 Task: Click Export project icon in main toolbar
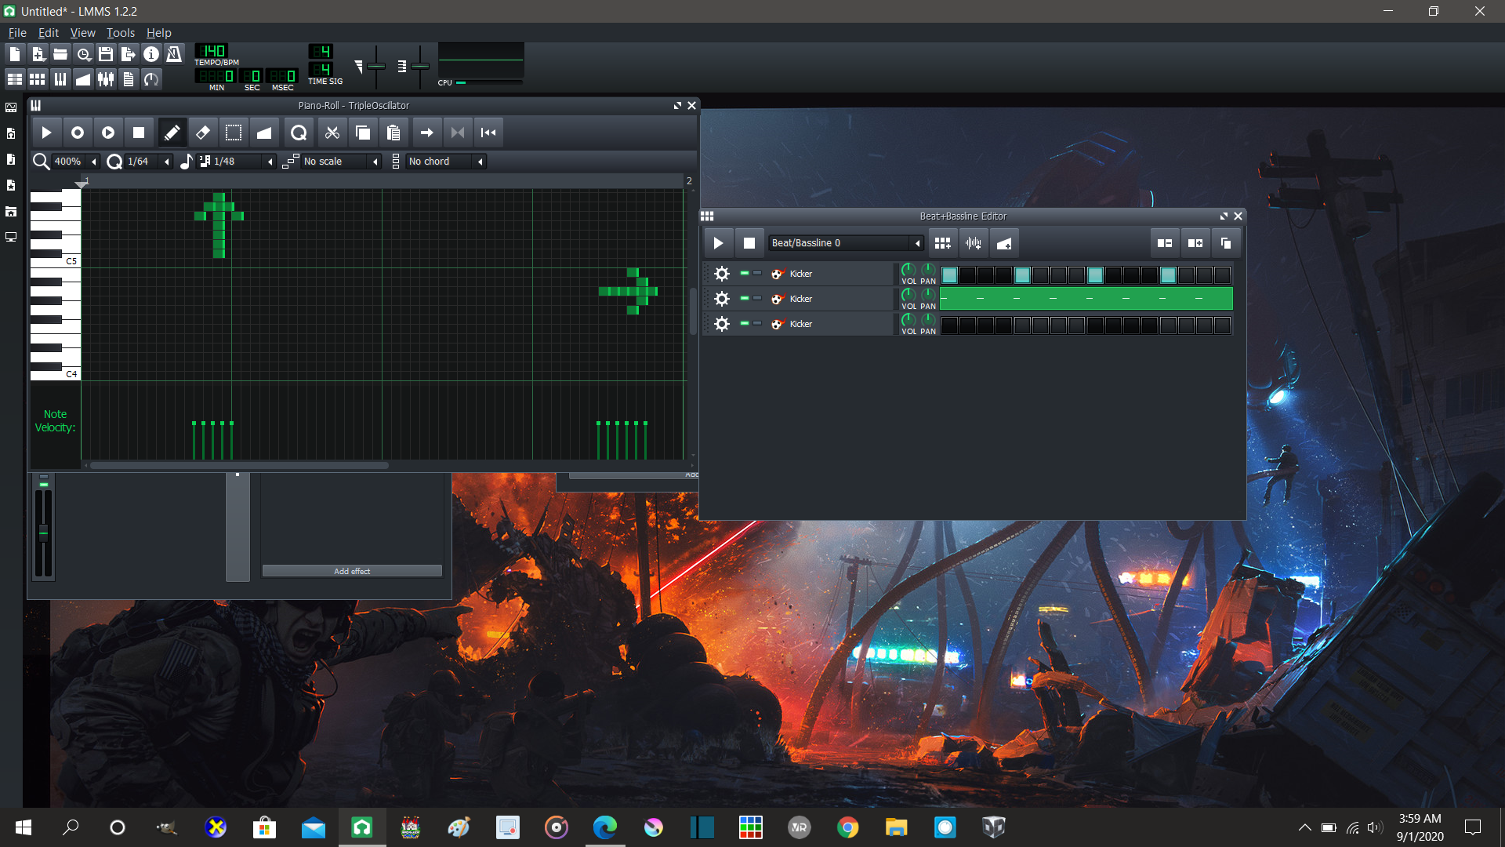coord(129,54)
